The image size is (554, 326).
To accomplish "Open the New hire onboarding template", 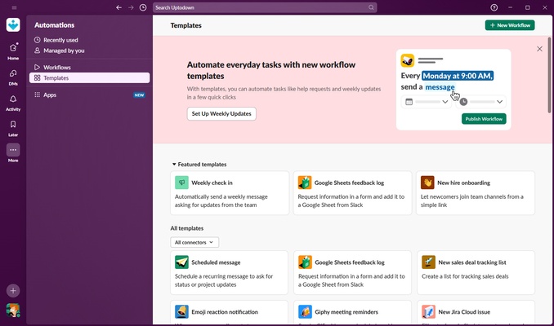I will 476,193.
